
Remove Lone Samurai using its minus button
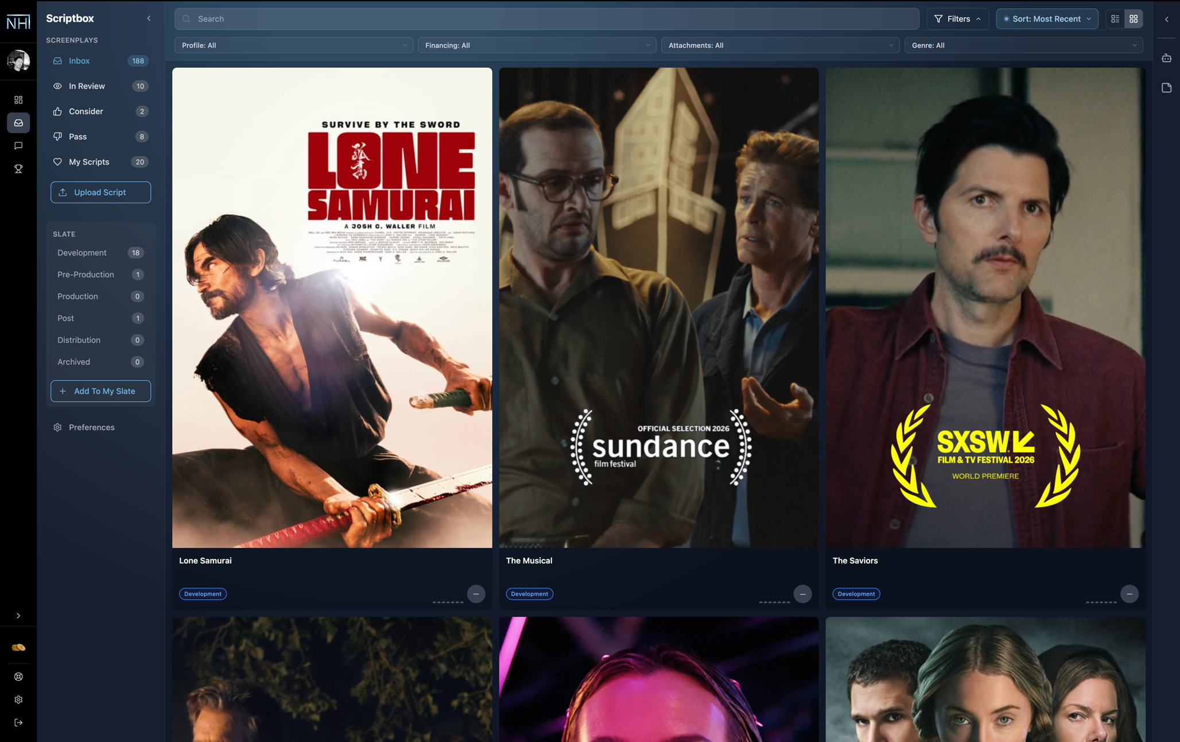[x=476, y=594]
